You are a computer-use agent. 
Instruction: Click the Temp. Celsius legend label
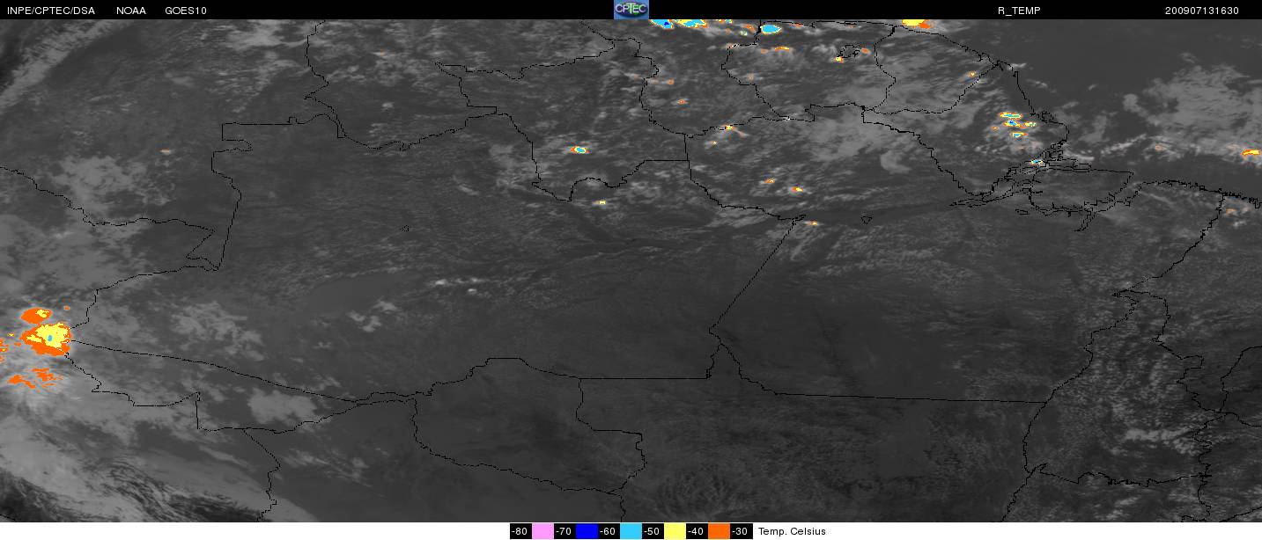point(792,531)
